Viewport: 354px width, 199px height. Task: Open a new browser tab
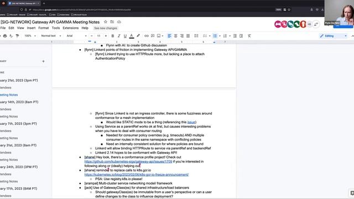coord(44,3)
